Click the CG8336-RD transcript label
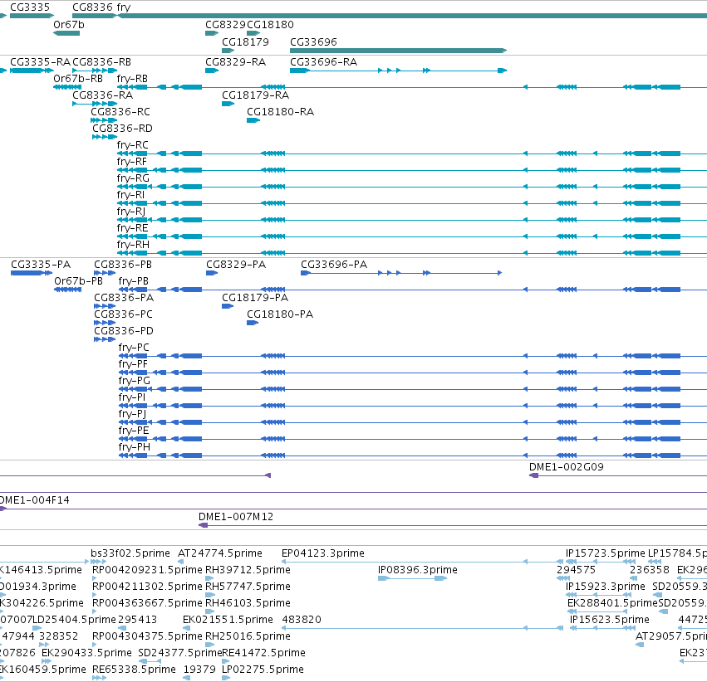Screen dimensions: 707x682 122,129
